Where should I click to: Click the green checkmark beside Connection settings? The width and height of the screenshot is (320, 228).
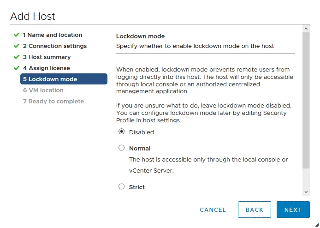17,46
